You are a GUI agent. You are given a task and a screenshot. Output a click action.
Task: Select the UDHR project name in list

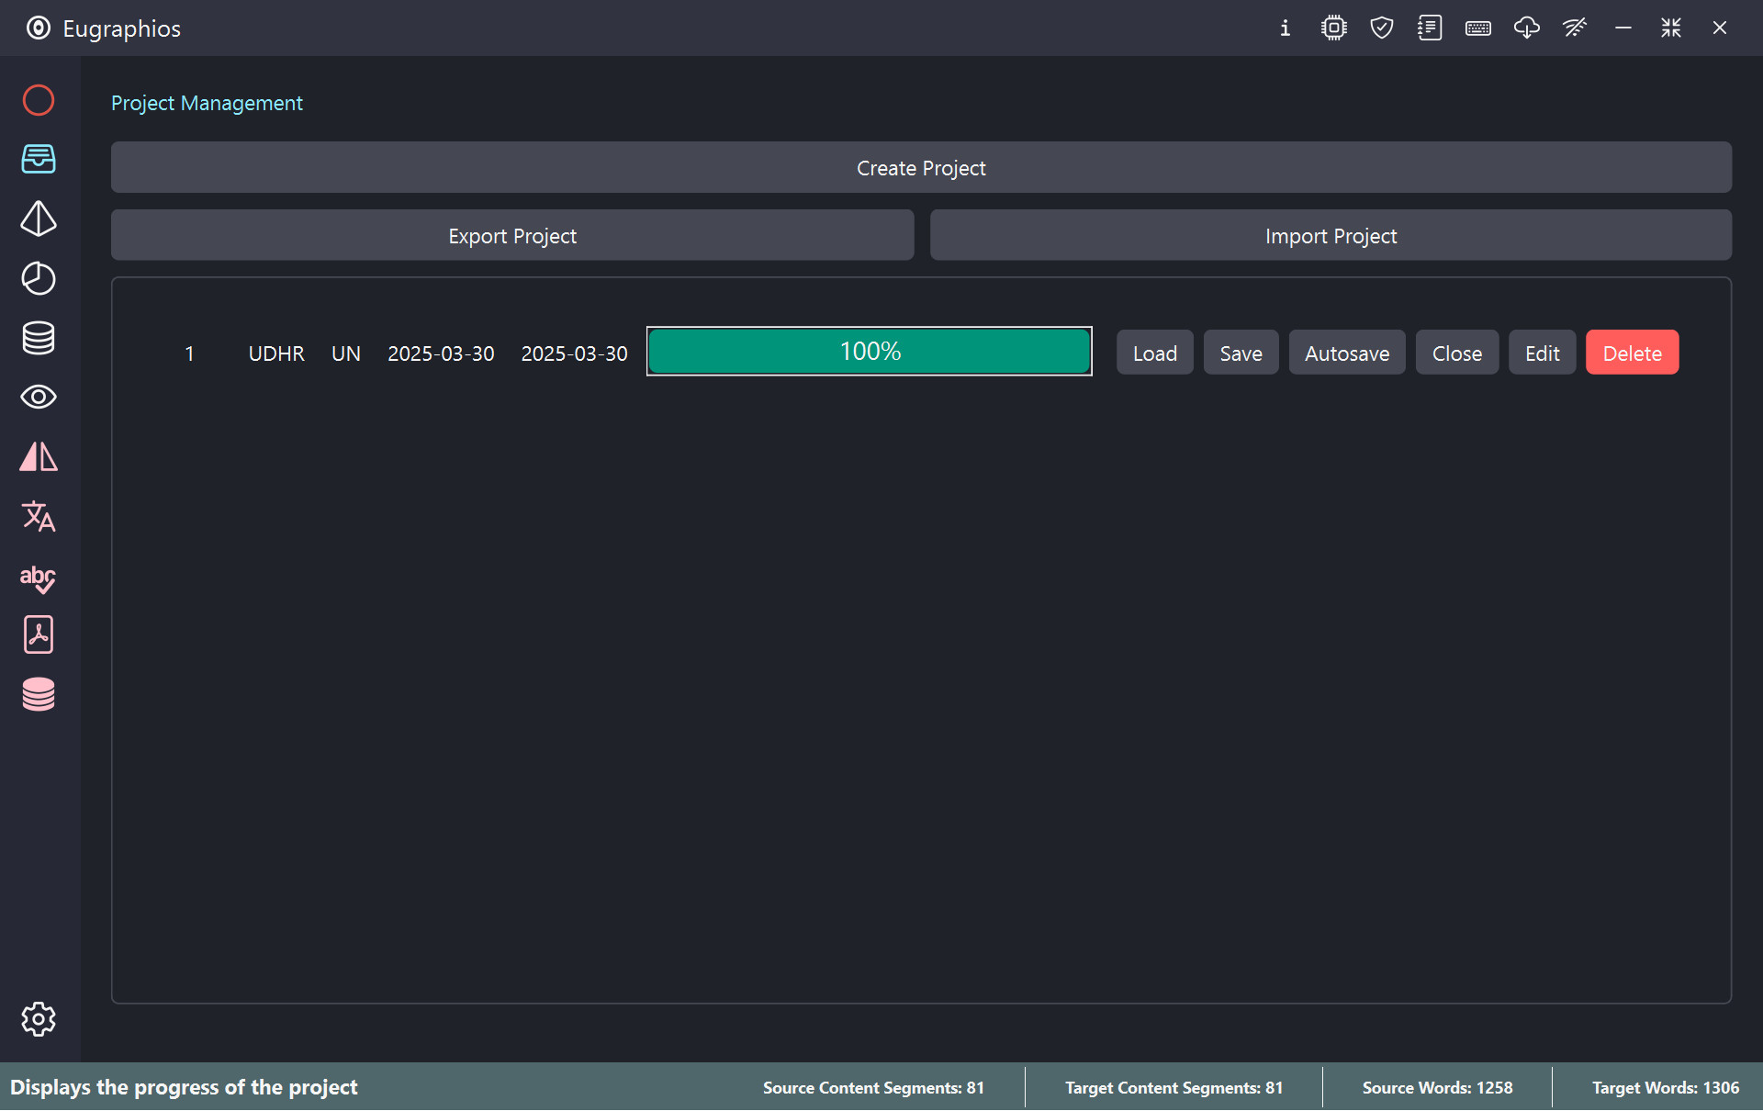point(276,353)
